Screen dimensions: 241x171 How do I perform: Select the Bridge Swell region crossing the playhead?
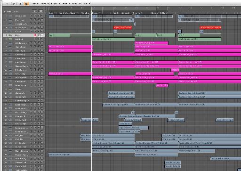click(x=89, y=120)
